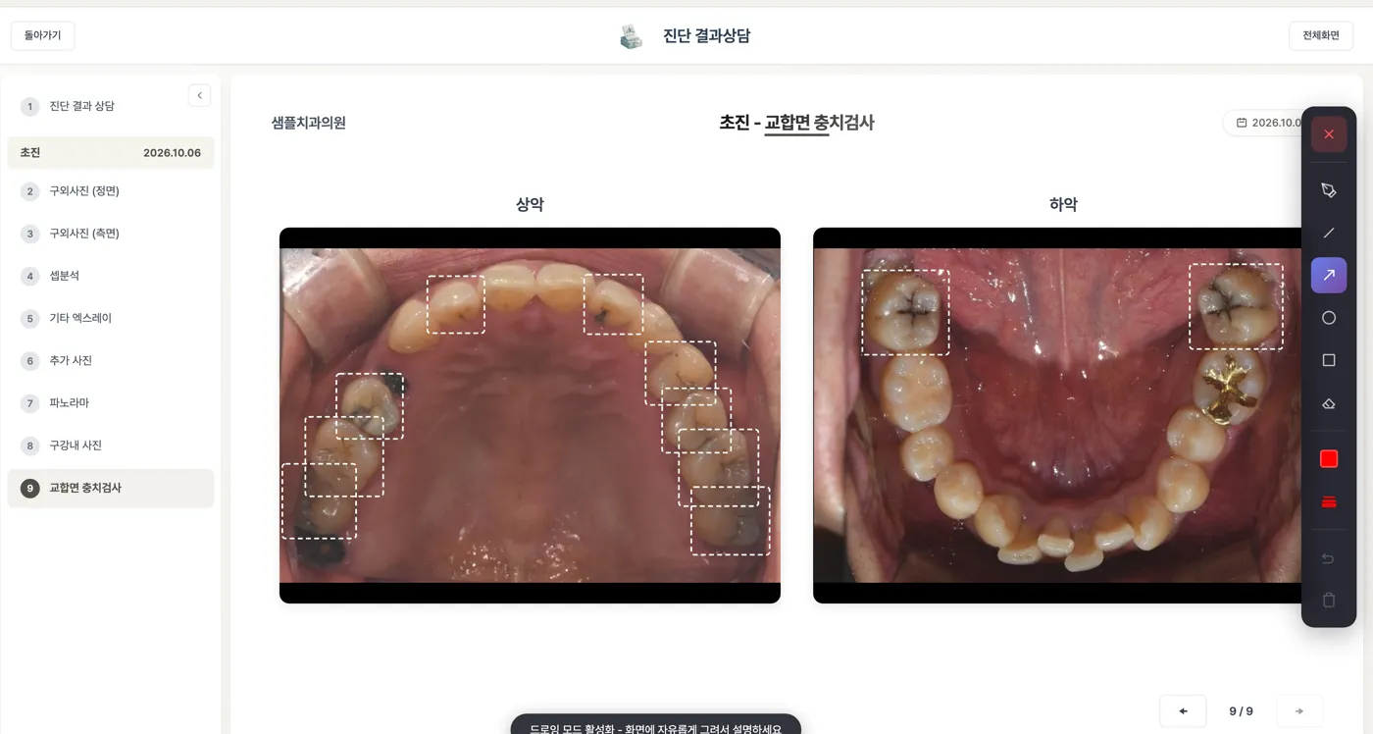Change the line thickness setting
This screenshot has width=1373, height=734.
click(x=1329, y=501)
